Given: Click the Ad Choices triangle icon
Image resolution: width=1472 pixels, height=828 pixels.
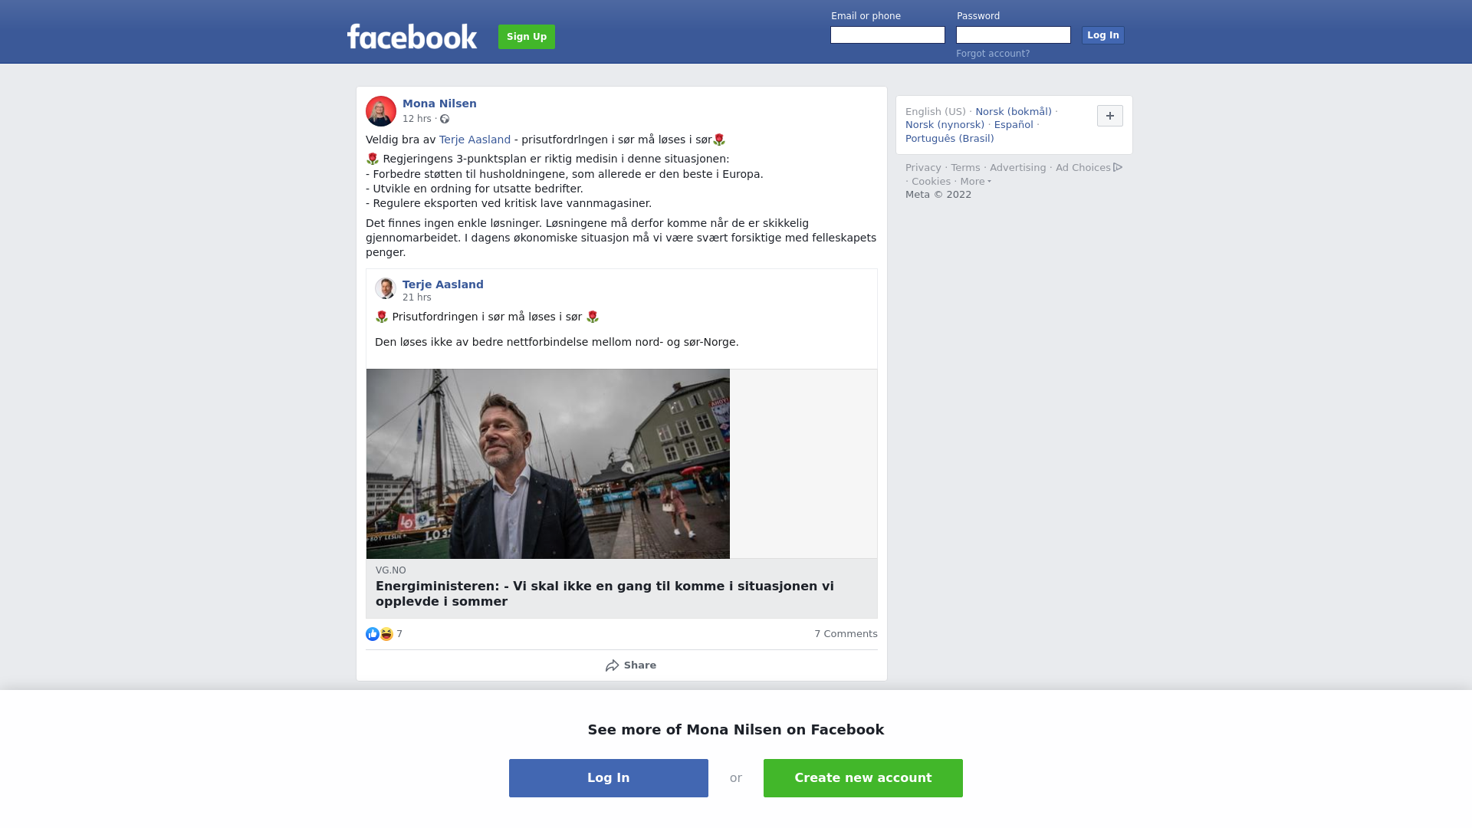Looking at the screenshot, I should (1118, 167).
